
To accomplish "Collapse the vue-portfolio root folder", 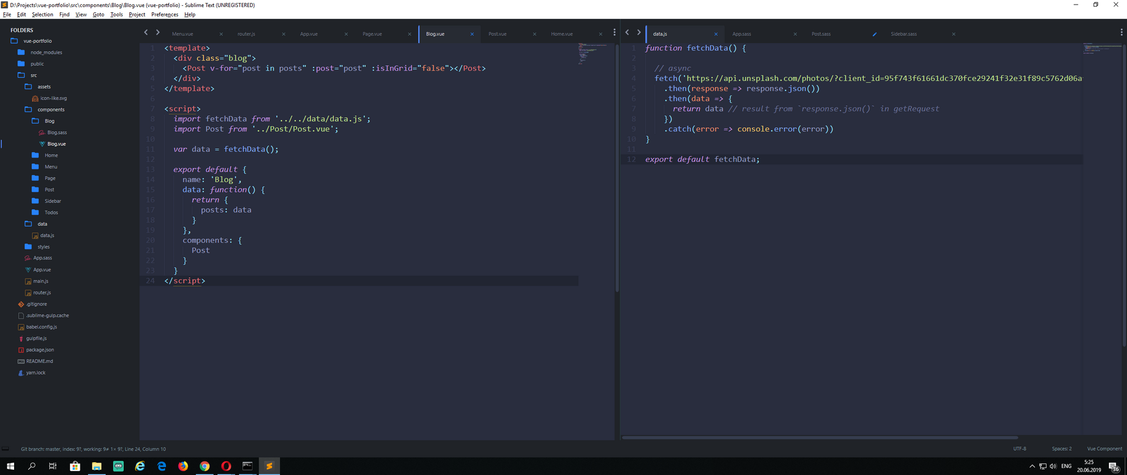I will pyautogui.click(x=14, y=41).
